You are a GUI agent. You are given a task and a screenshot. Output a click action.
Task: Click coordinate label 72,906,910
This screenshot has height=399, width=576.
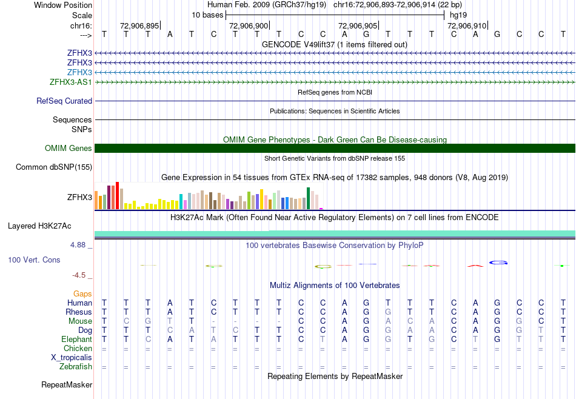pyautogui.click(x=466, y=25)
